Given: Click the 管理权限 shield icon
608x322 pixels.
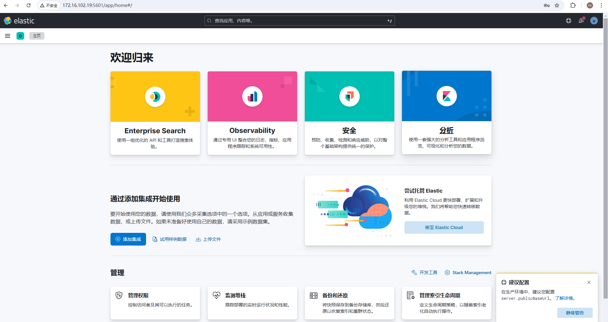Looking at the screenshot, I should click(x=119, y=295).
